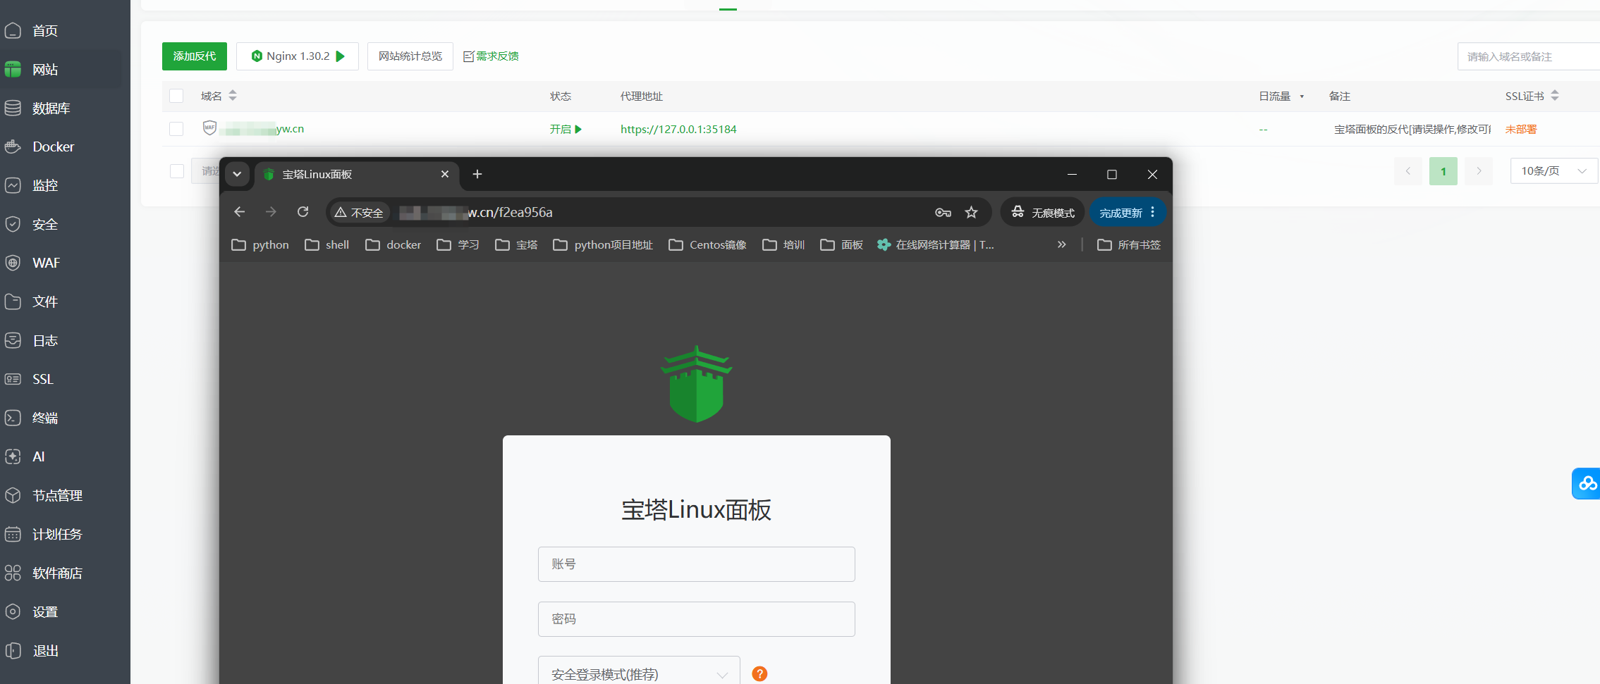
Task: Click the 完成更新 update button
Action: click(x=1128, y=213)
